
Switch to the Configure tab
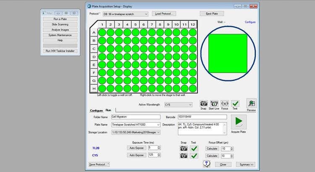click(96, 110)
